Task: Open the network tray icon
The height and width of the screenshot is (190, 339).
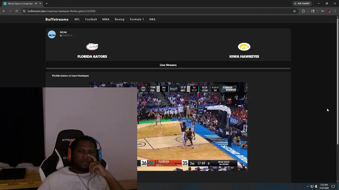Action: coord(312,187)
